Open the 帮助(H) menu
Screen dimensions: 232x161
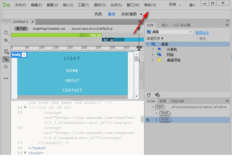click(150, 5)
